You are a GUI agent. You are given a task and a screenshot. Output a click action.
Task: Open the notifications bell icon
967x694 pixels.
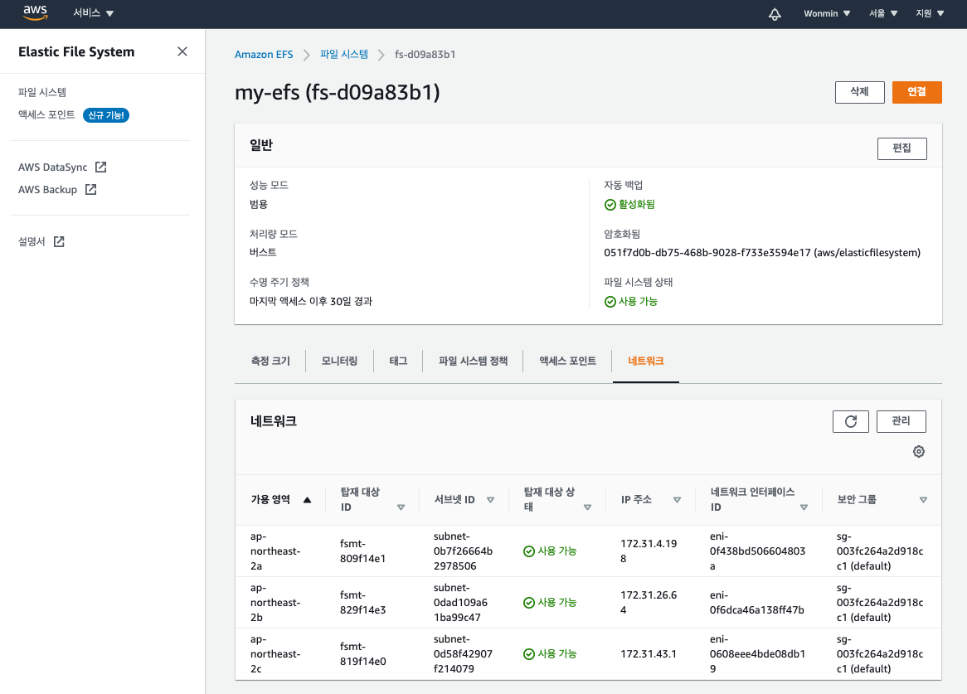click(775, 13)
